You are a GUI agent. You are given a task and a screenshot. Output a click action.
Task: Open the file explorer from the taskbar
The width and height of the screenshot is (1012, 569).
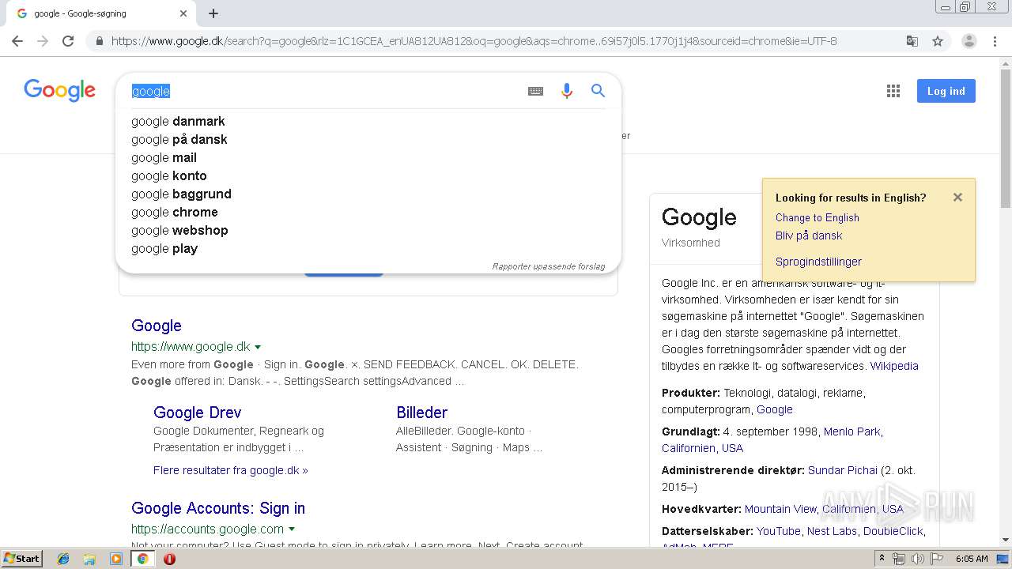point(89,559)
